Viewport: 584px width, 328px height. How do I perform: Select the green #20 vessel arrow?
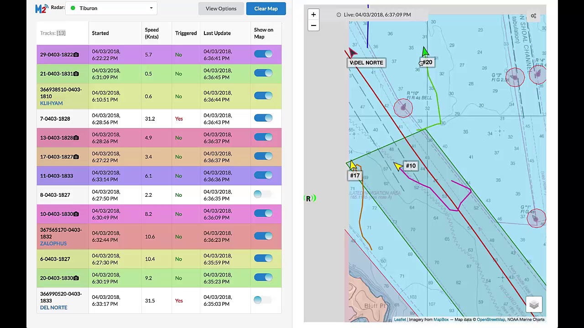click(425, 51)
